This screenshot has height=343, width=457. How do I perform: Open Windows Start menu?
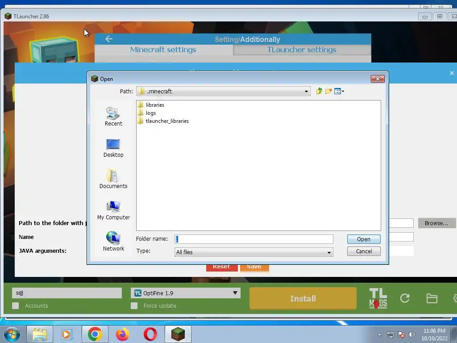[12, 334]
